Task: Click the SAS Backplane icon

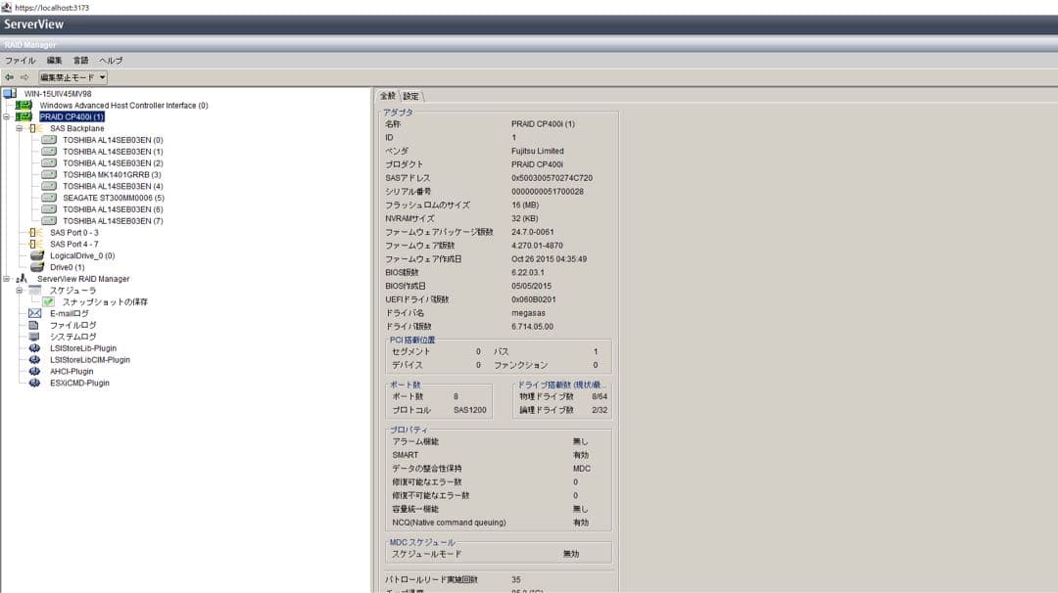Action: pyautogui.click(x=35, y=128)
